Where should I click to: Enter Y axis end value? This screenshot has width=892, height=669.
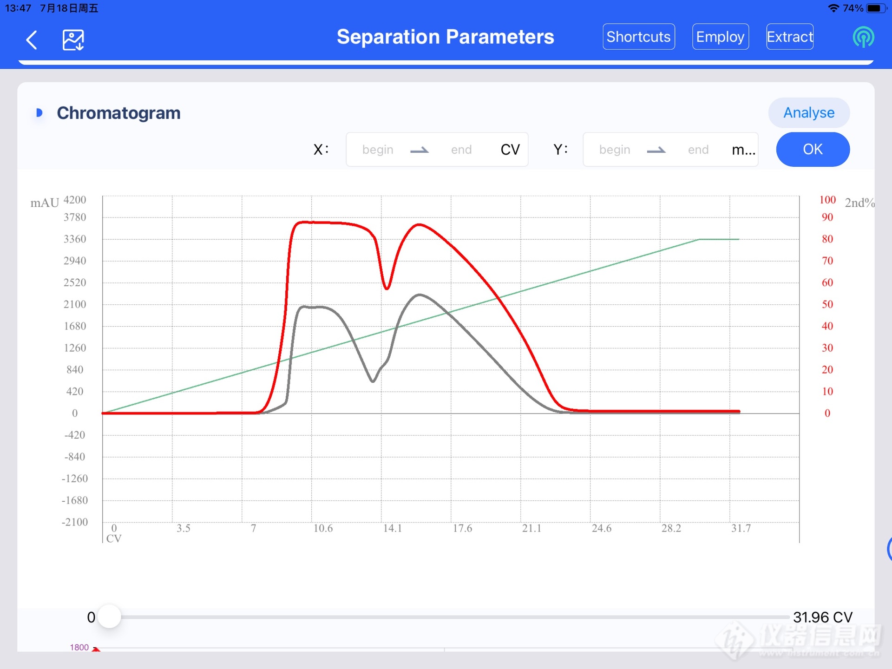click(698, 150)
